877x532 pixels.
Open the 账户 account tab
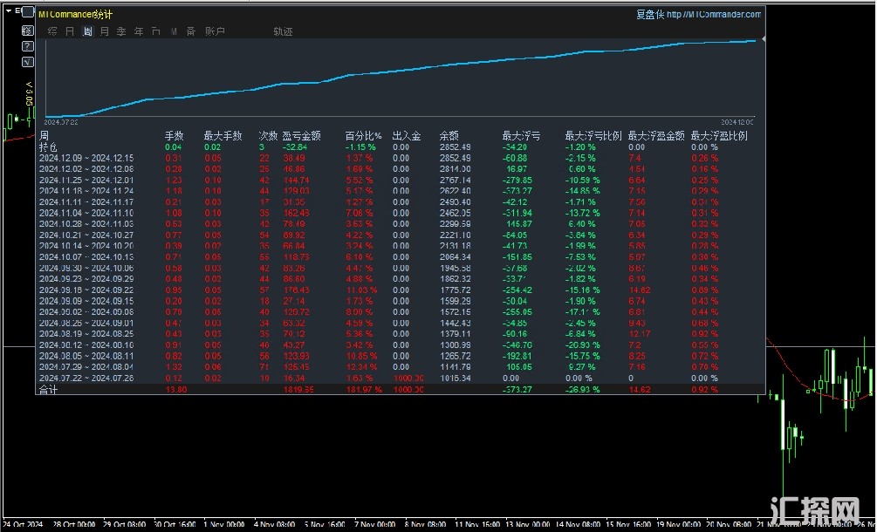point(215,31)
